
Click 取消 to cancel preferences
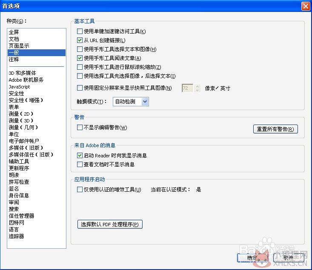point(289,258)
